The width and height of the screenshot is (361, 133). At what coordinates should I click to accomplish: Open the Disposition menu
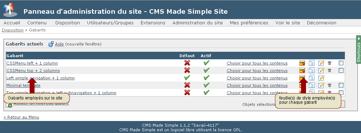(x=68, y=23)
